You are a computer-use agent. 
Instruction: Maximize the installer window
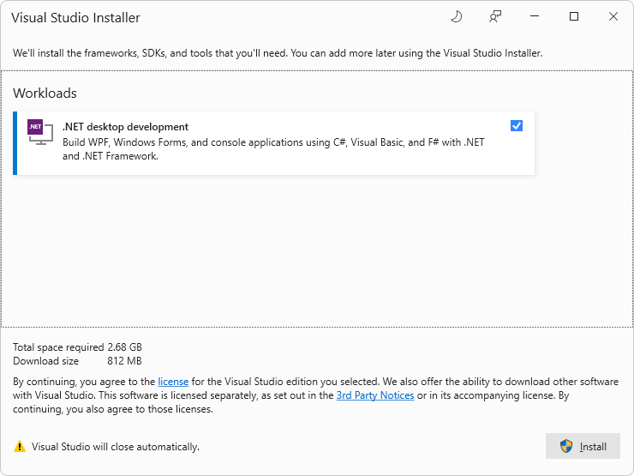click(x=574, y=16)
